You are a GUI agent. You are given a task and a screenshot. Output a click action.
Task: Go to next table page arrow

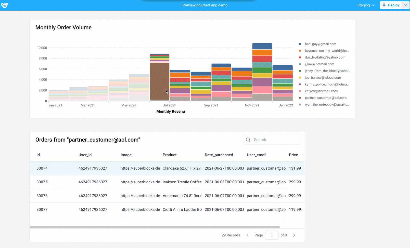pyautogui.click(x=294, y=235)
